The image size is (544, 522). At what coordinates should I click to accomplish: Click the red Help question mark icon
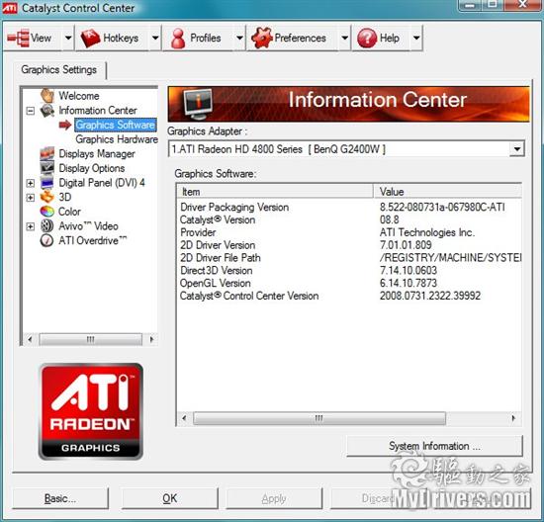[x=367, y=38]
